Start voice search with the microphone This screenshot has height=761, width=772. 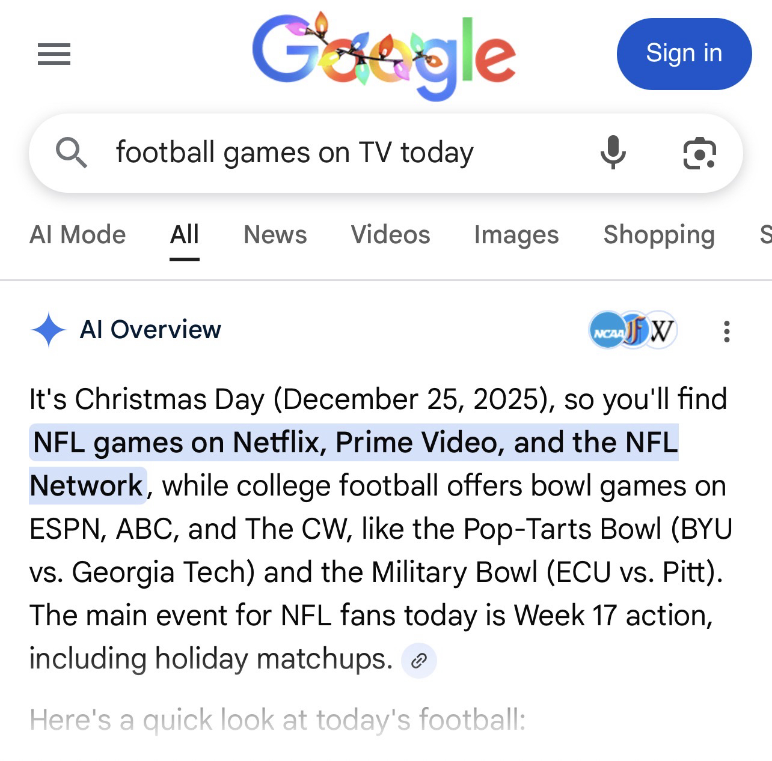(x=613, y=153)
